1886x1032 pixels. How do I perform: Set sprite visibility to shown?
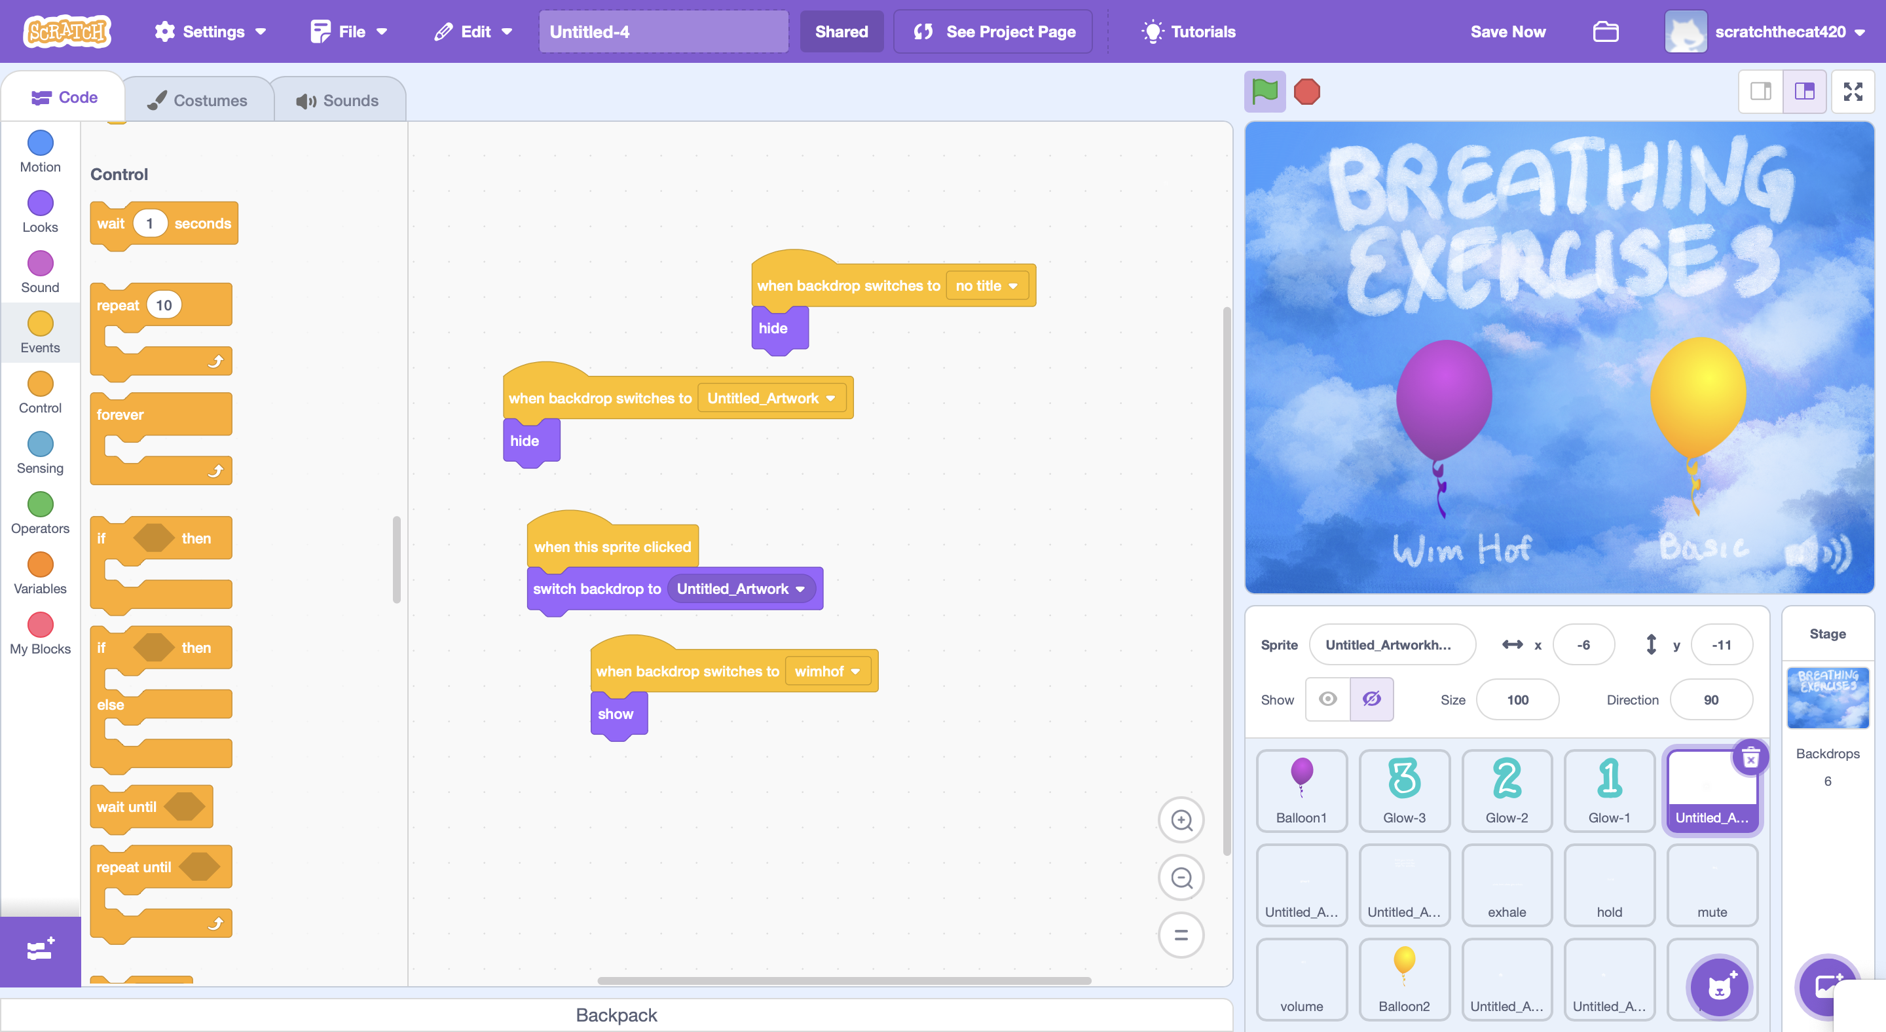pyautogui.click(x=1327, y=700)
